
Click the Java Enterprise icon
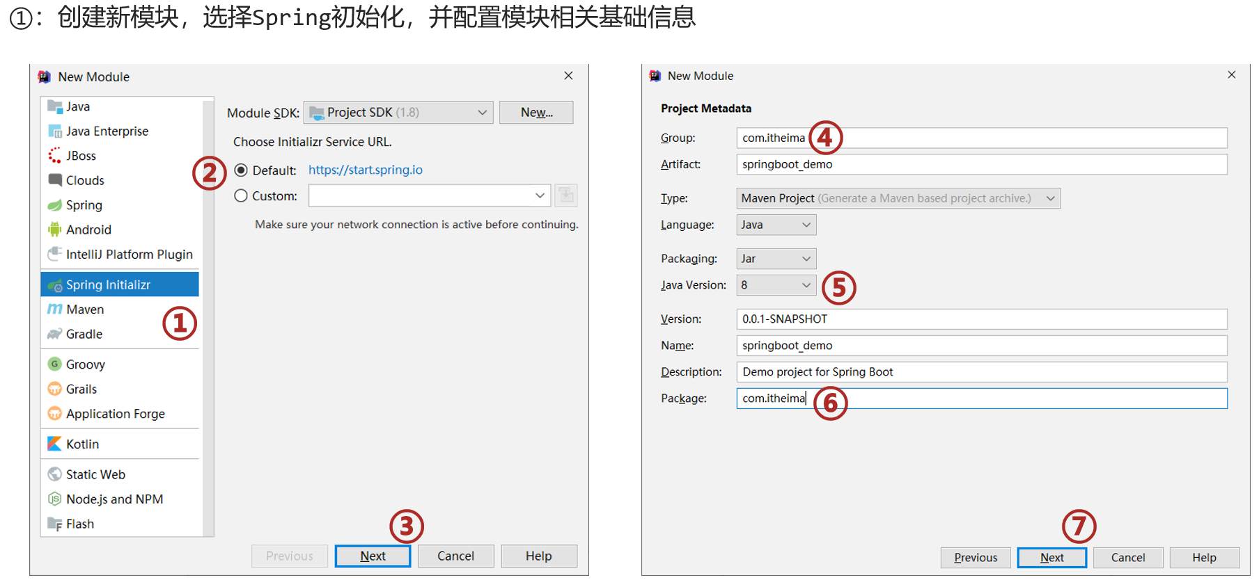(x=54, y=131)
